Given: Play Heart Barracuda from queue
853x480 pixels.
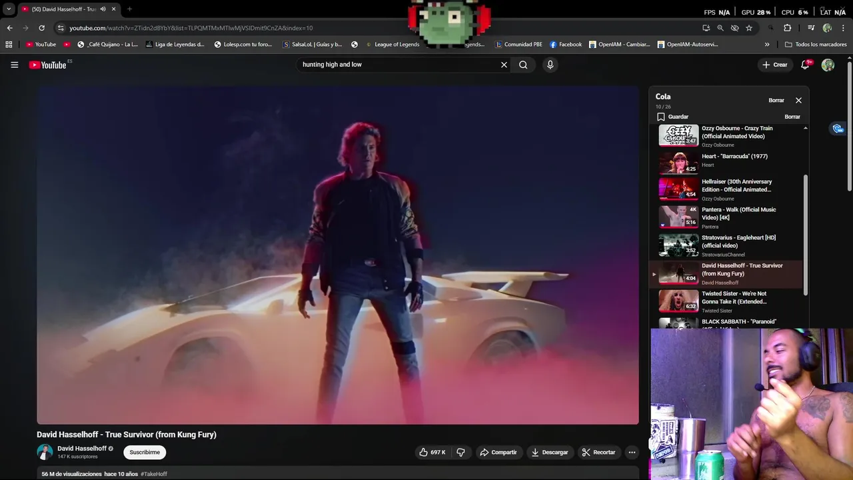Looking at the screenshot, I should tap(727, 163).
